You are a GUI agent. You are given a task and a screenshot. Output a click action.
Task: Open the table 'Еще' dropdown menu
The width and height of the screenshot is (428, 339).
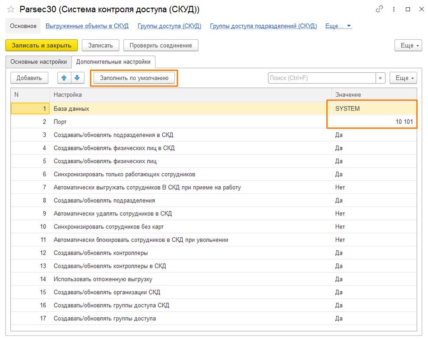[403, 78]
